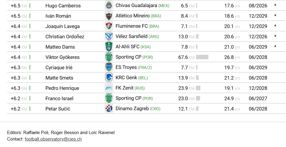
Task: Click the FK Zenit club logo
Action: (x=109, y=88)
